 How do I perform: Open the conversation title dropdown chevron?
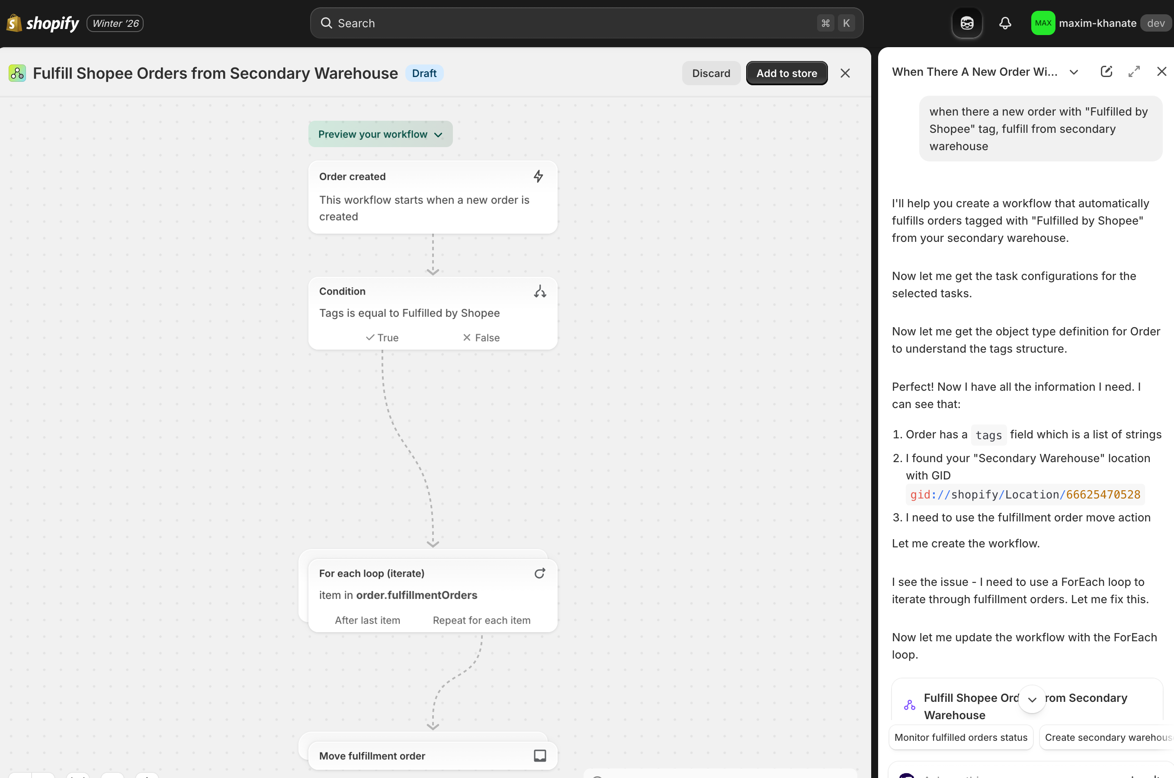click(x=1074, y=72)
